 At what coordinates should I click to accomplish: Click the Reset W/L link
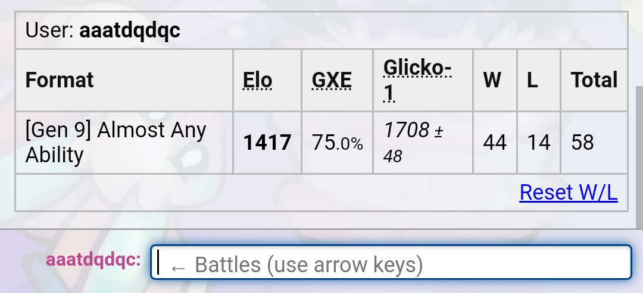click(x=569, y=193)
